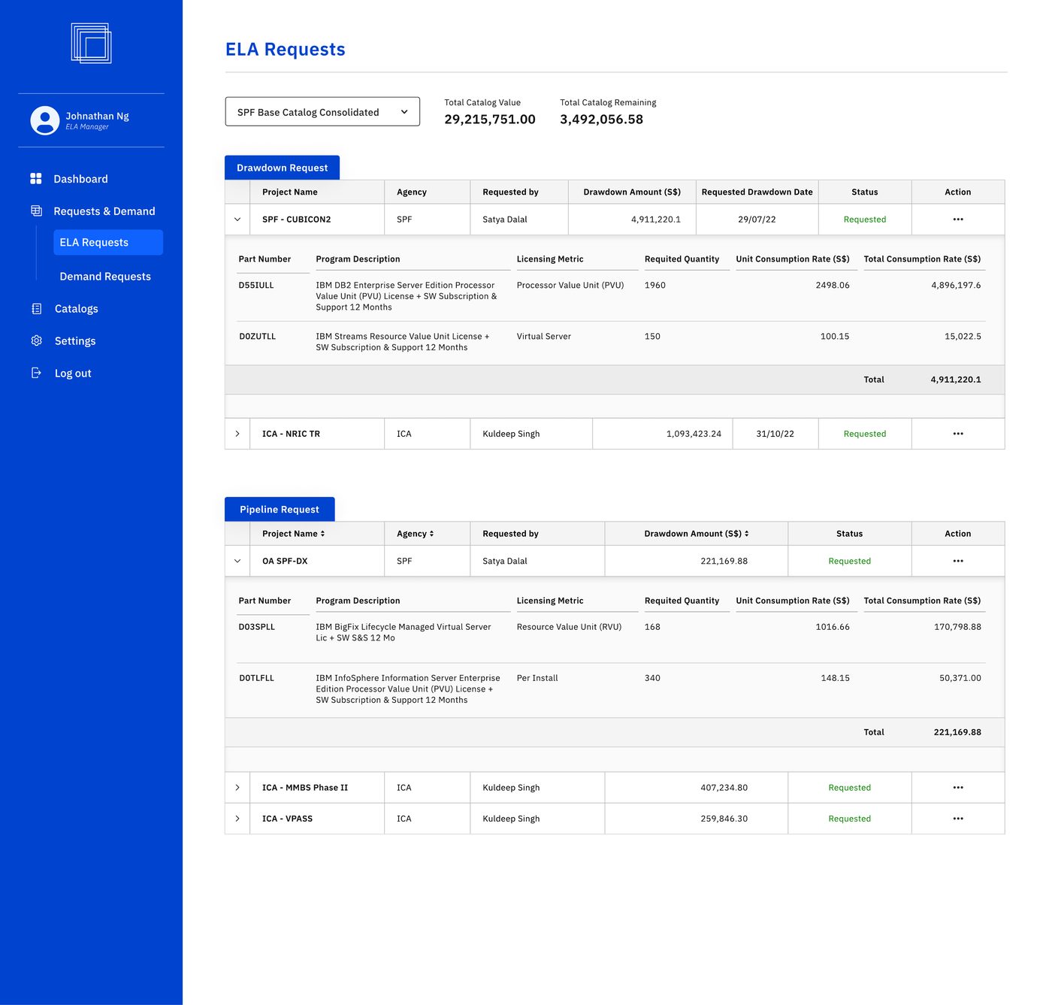Image resolution: width=1052 pixels, height=1005 pixels.
Task: Click Requested status for SPF - CUBICON2
Action: tap(865, 219)
